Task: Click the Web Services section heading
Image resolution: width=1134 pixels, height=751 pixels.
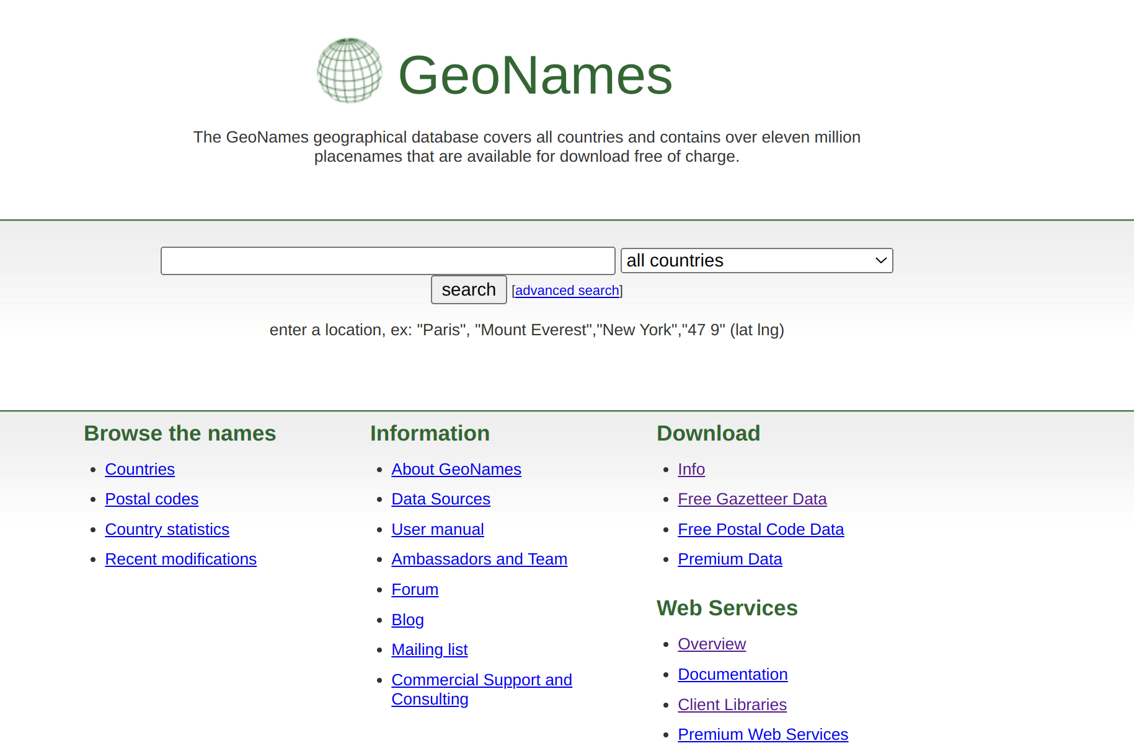Action: coord(727,608)
